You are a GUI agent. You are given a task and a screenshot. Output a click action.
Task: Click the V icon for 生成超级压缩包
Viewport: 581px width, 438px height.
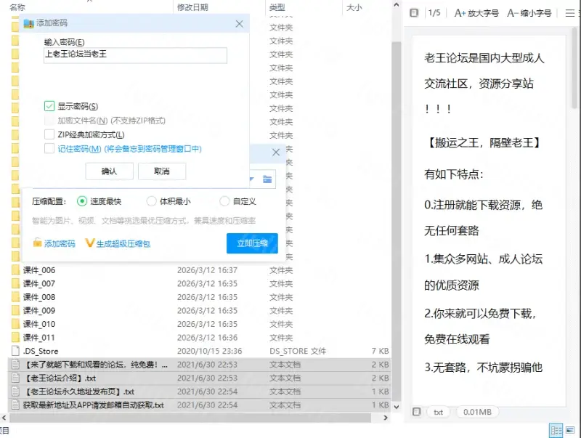[90, 243]
